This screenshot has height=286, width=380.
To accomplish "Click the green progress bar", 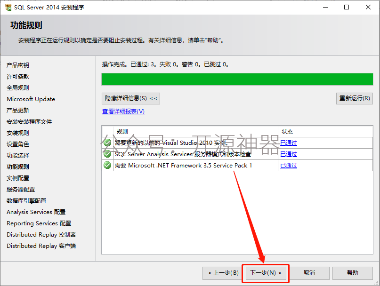I will [x=237, y=79].
